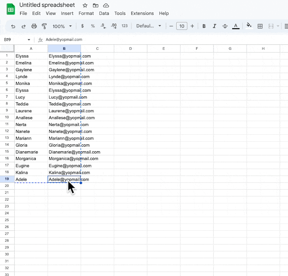Expand the name box B19 dropdown arrow
The height and width of the screenshot is (276, 288).
tap(29, 40)
